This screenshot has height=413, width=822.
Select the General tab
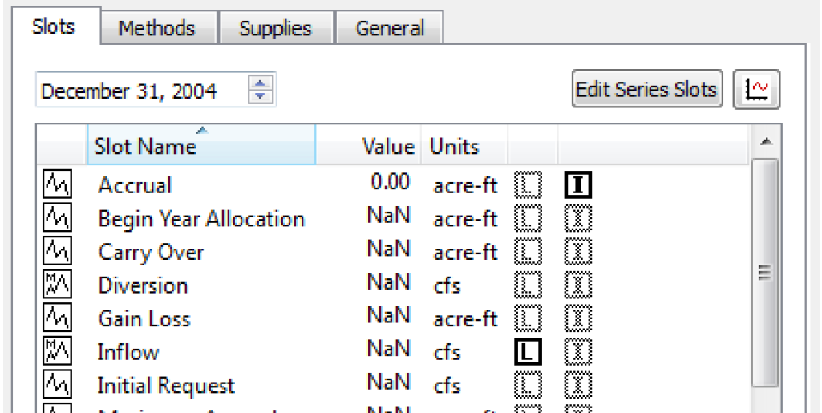[x=389, y=29]
